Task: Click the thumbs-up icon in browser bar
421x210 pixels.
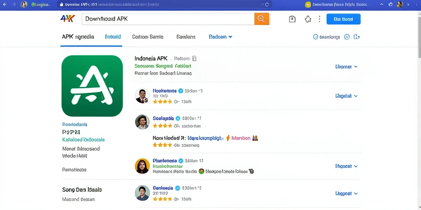Action: pos(391,5)
